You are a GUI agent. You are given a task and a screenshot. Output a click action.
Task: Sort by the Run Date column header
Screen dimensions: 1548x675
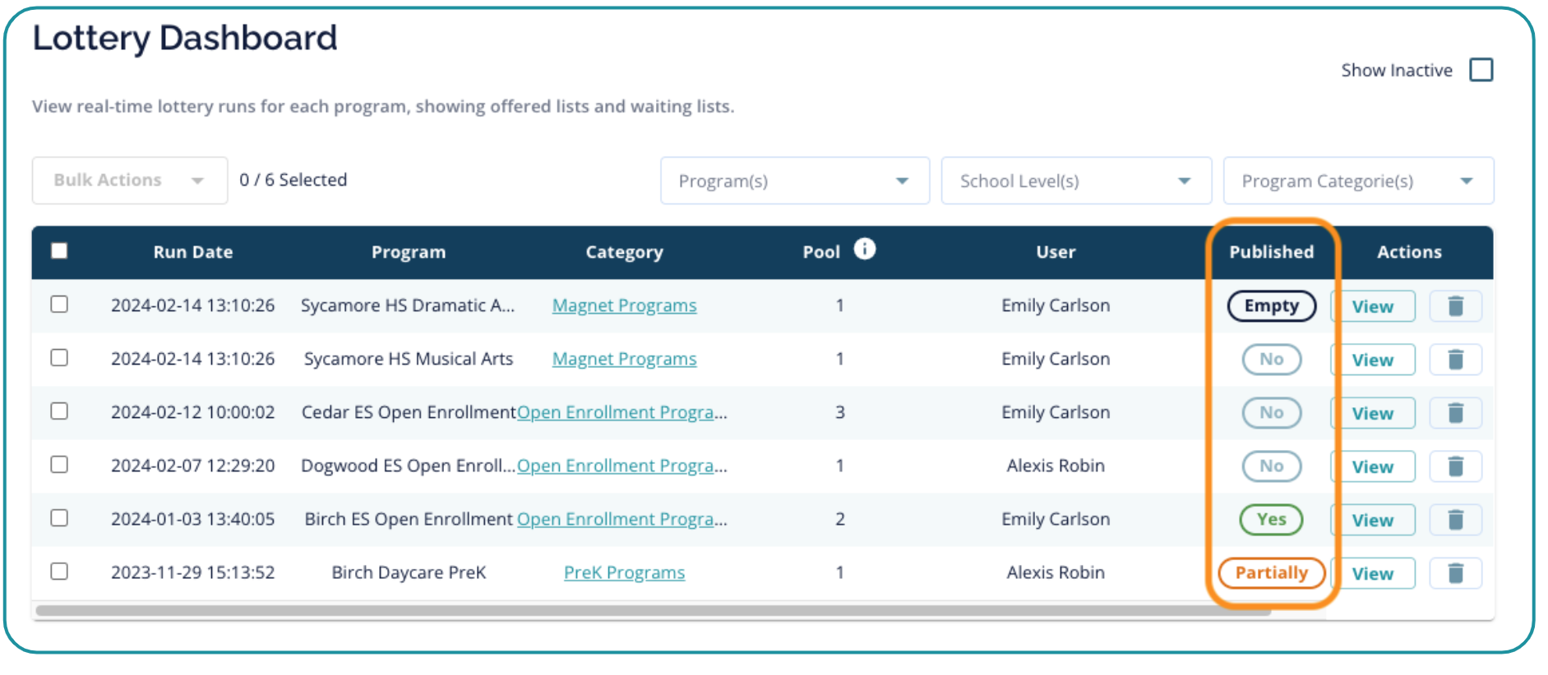coord(192,252)
